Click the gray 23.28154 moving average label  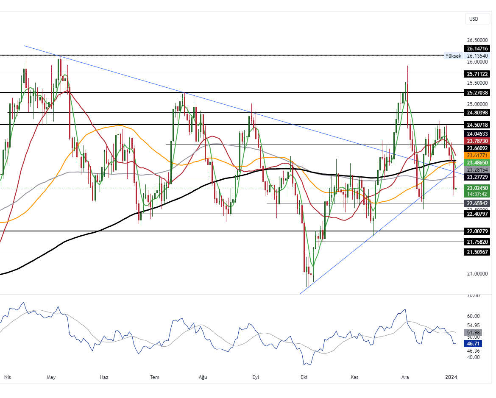pyautogui.click(x=477, y=170)
